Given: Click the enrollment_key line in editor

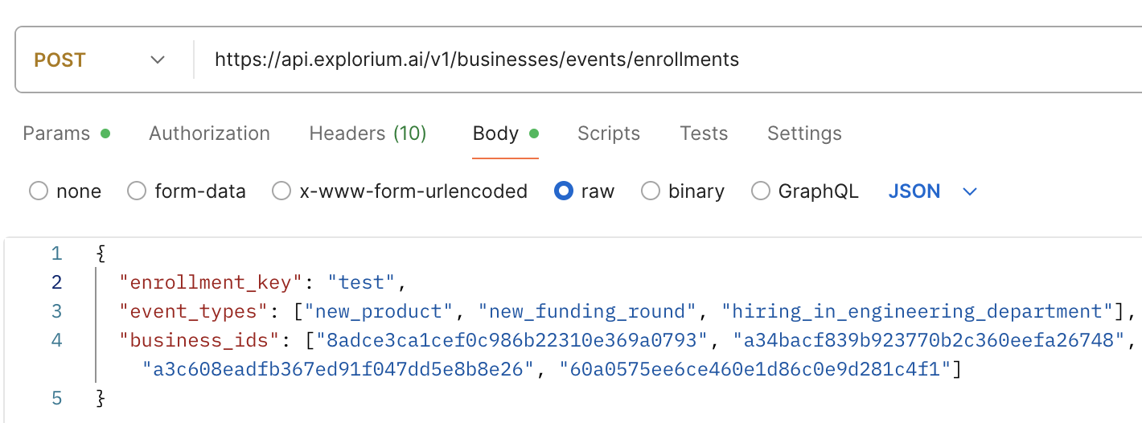Looking at the screenshot, I should pyautogui.click(x=259, y=282).
